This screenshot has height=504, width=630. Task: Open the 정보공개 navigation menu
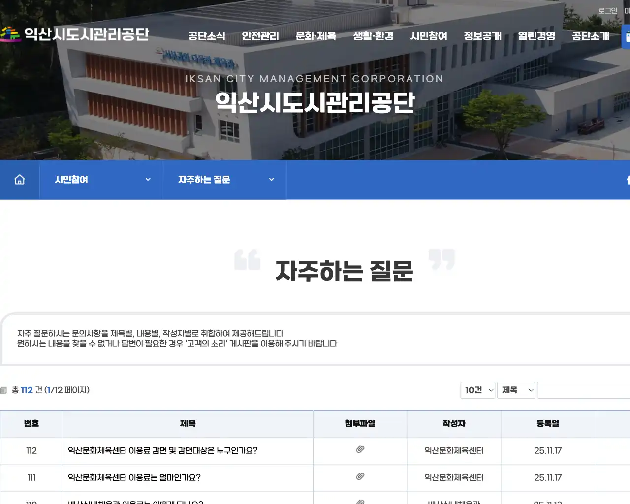click(x=483, y=36)
